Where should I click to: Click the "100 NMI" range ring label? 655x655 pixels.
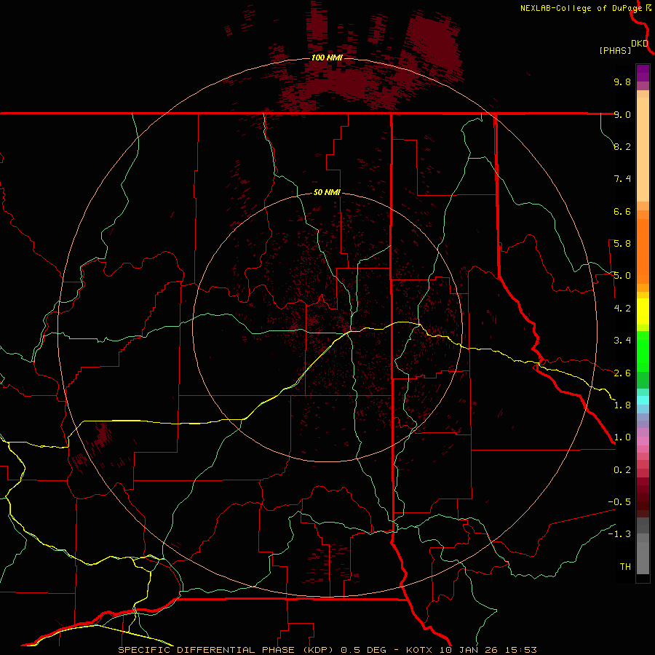[327, 57]
